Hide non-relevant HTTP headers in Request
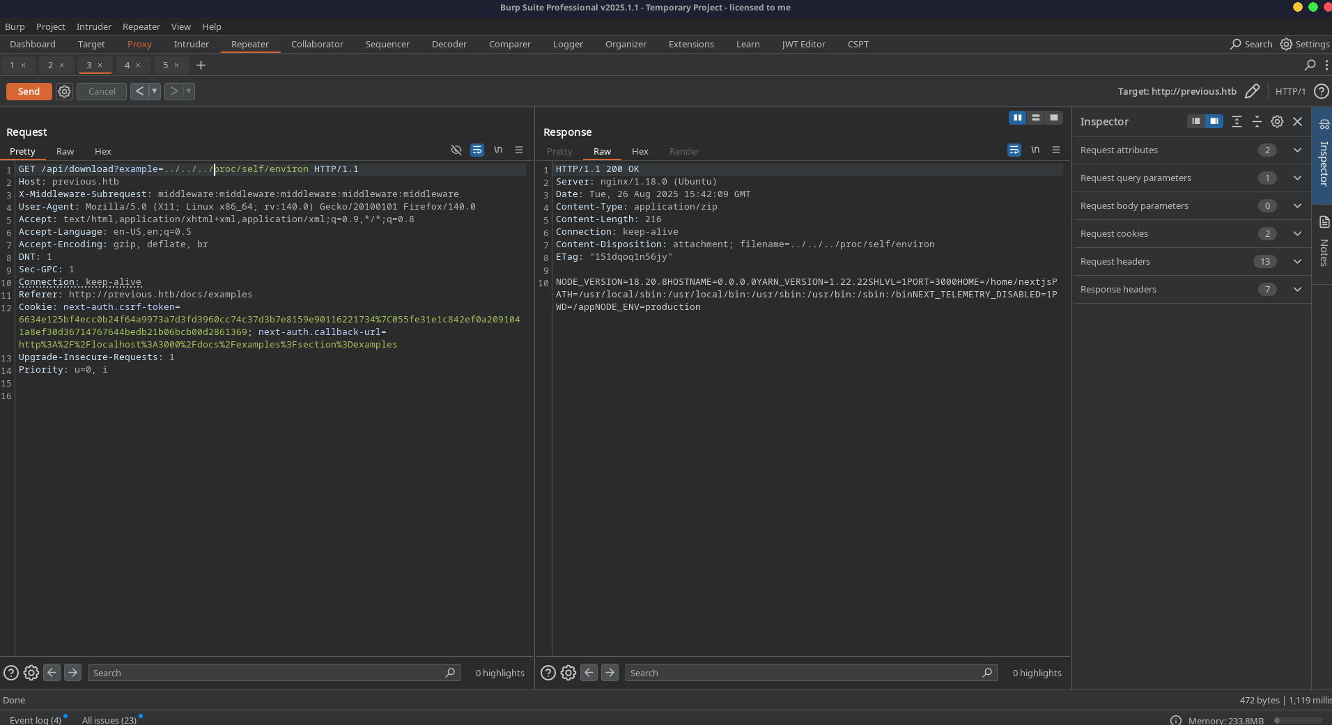Screen dimensions: 1332x725 pos(456,150)
